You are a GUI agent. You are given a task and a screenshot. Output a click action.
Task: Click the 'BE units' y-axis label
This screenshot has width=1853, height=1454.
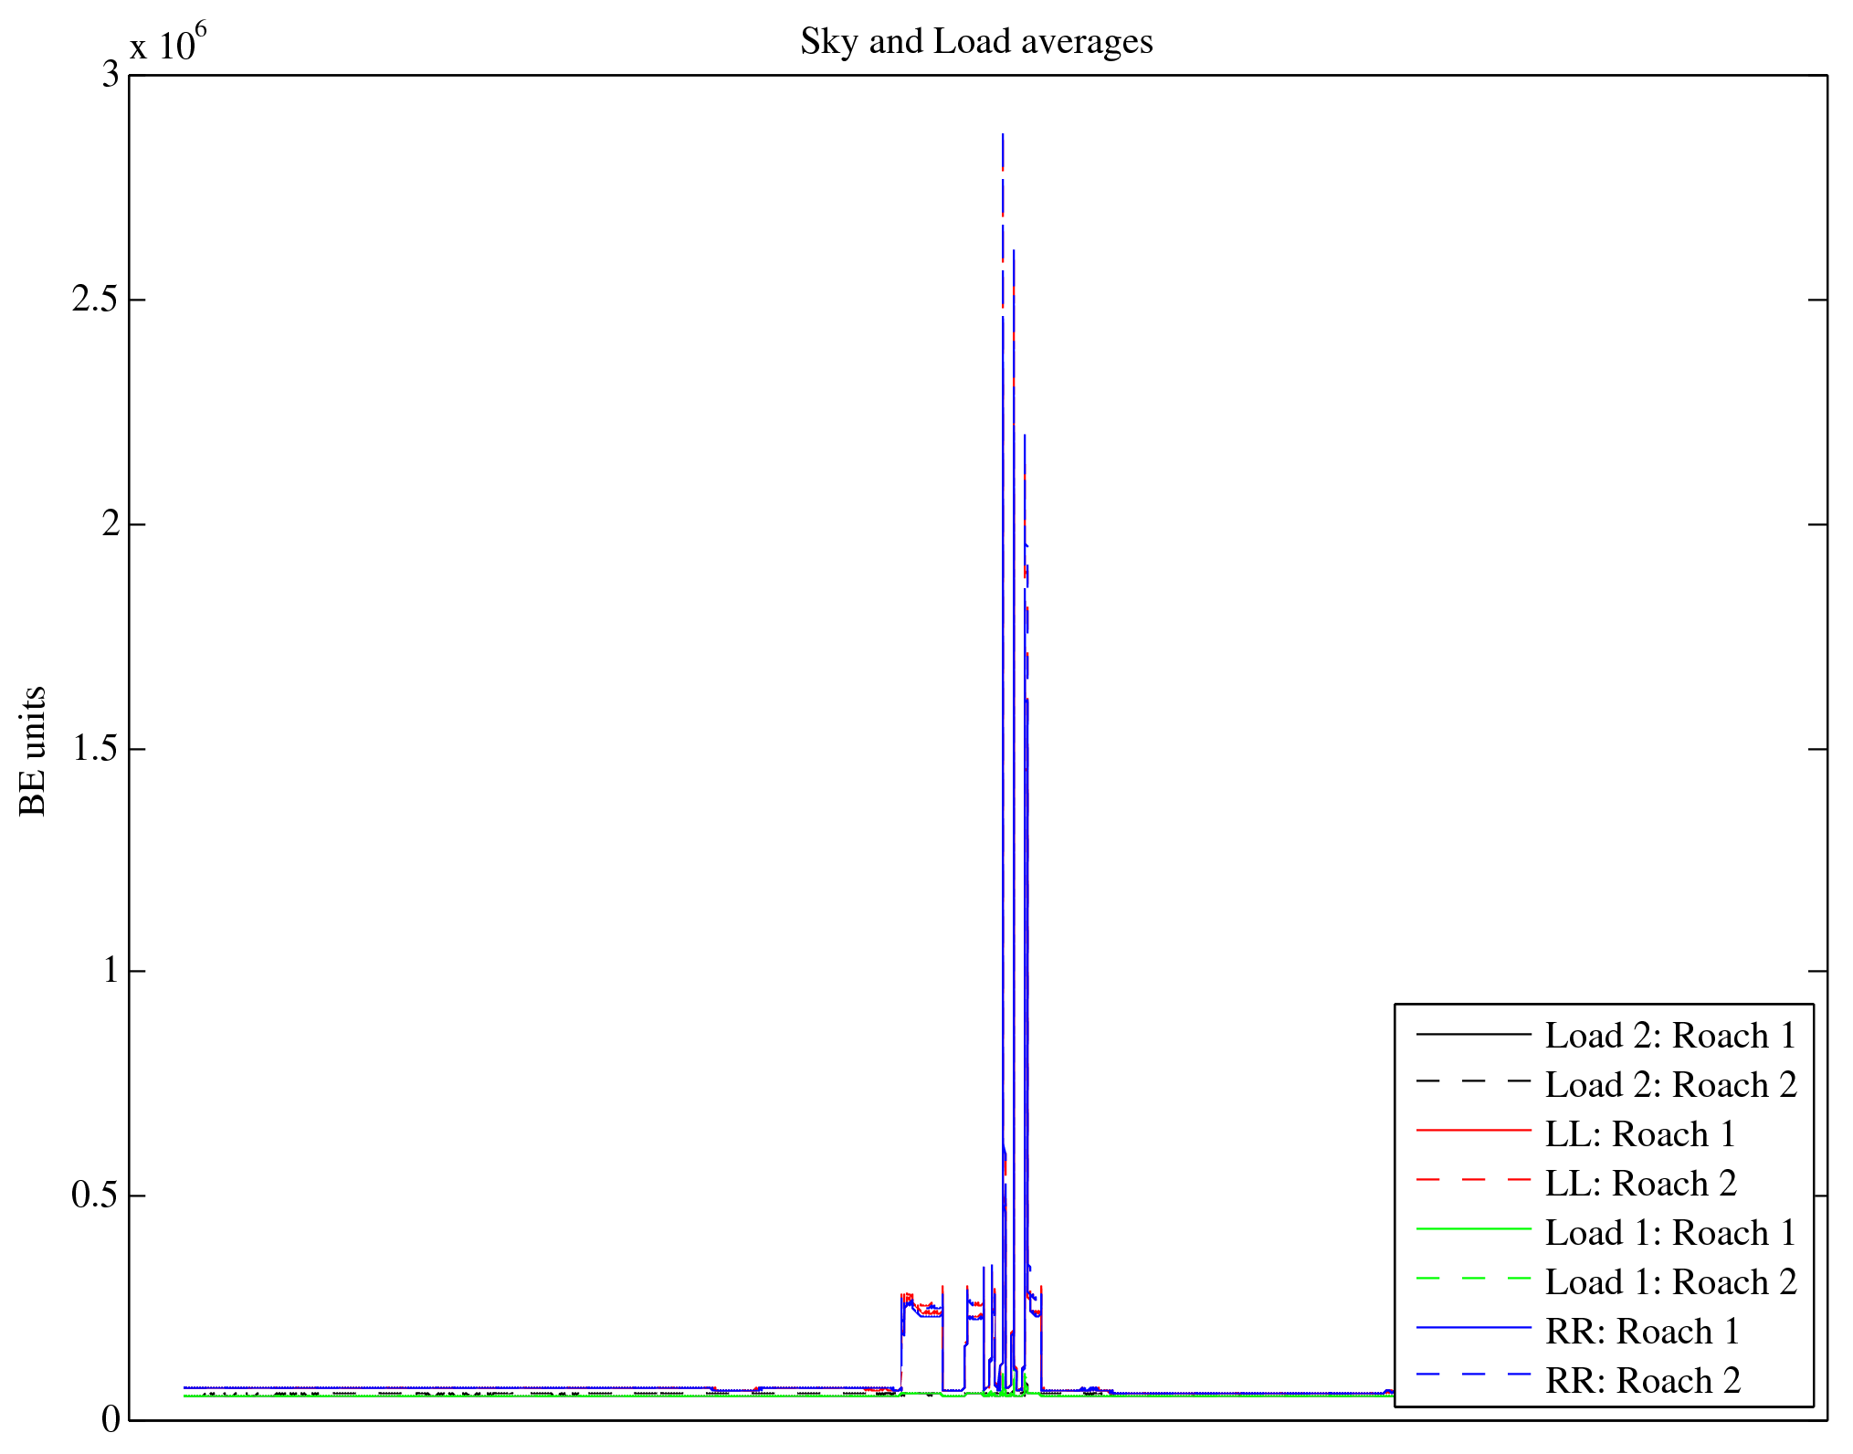point(33,751)
